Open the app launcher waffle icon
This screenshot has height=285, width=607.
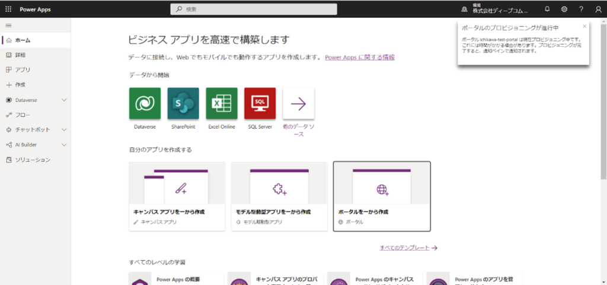(8, 9)
